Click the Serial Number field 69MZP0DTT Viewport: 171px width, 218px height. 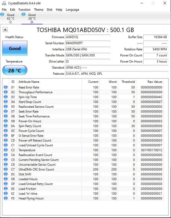point(88,43)
